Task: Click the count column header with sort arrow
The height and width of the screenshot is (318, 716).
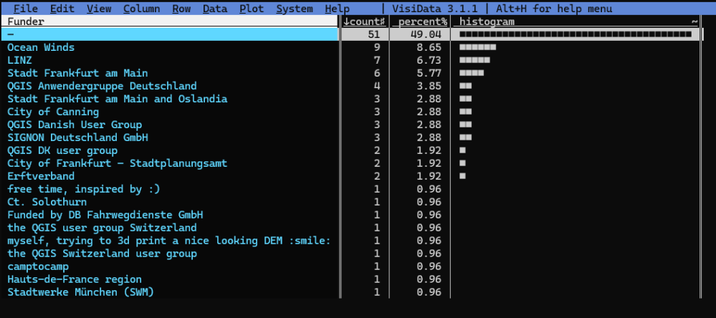Action: tap(365, 21)
